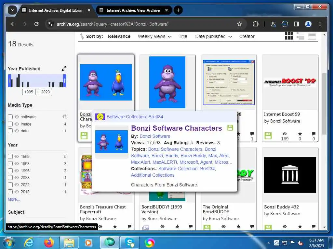Toggle the browser side panel icon
The width and height of the screenshot is (333, 249).
tap(297, 24)
